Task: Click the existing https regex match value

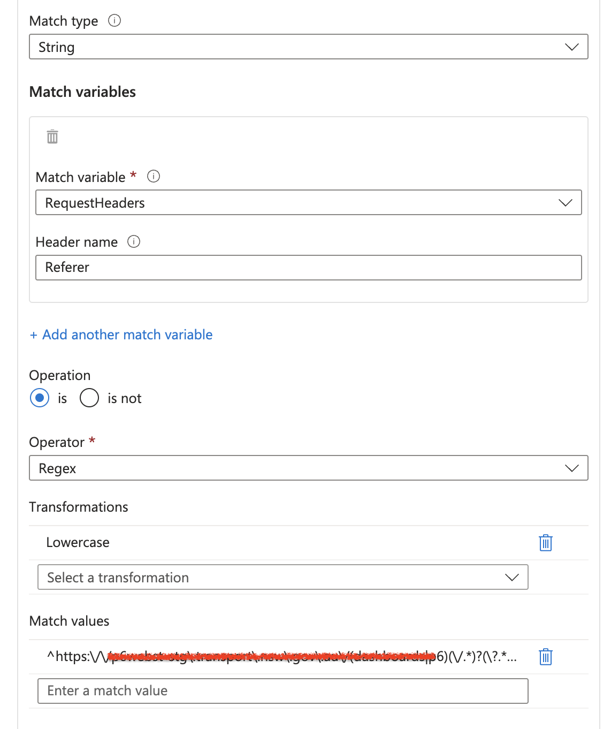Action: tap(282, 657)
